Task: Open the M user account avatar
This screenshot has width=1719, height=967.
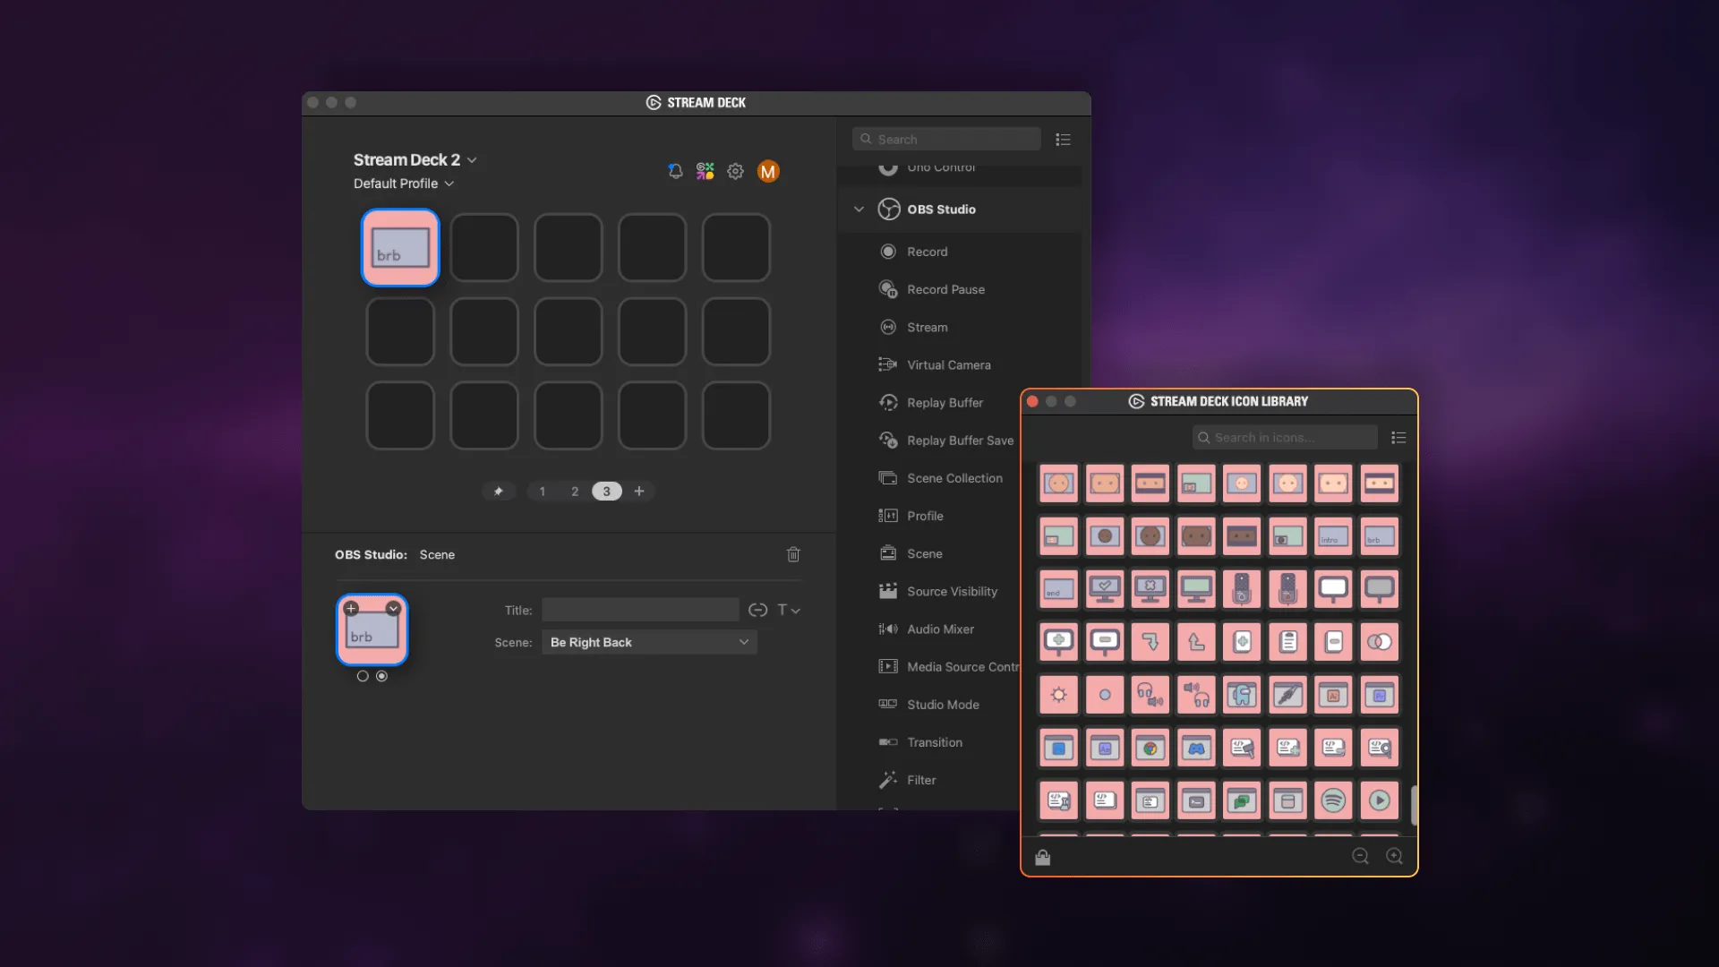Action: 768,171
